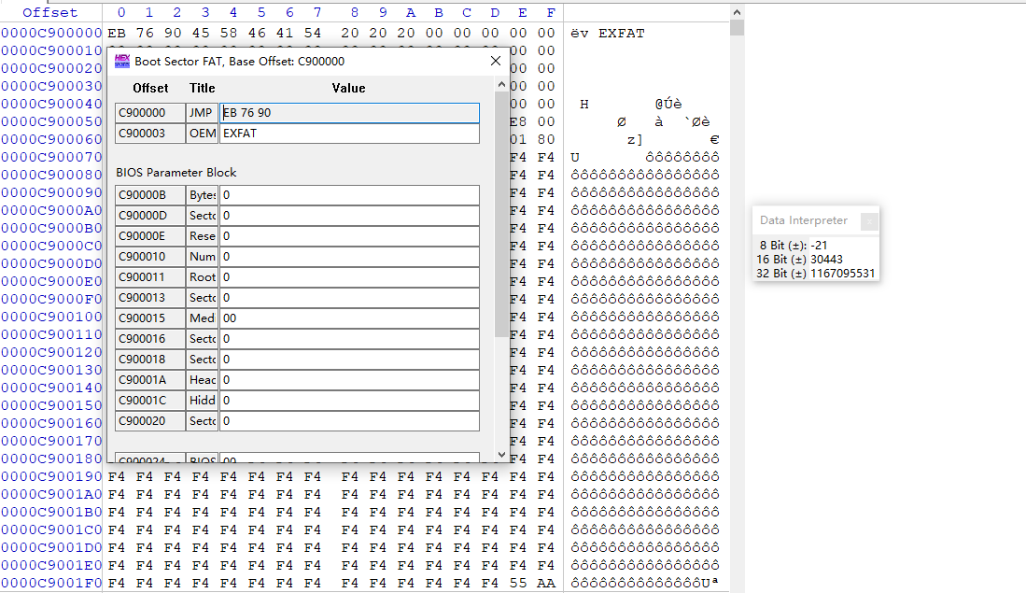Click the up arrow of the dialog scrollbar
The height and width of the screenshot is (593, 1026).
click(x=501, y=84)
